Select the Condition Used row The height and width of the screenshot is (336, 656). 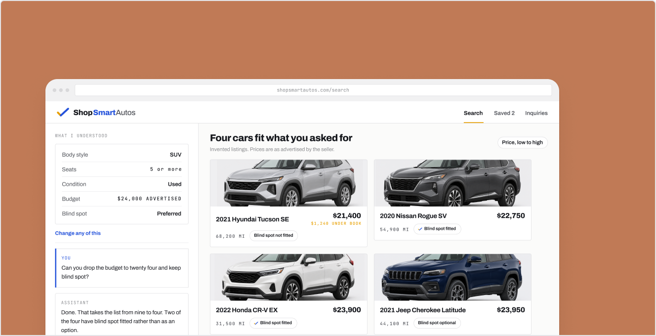[122, 184]
